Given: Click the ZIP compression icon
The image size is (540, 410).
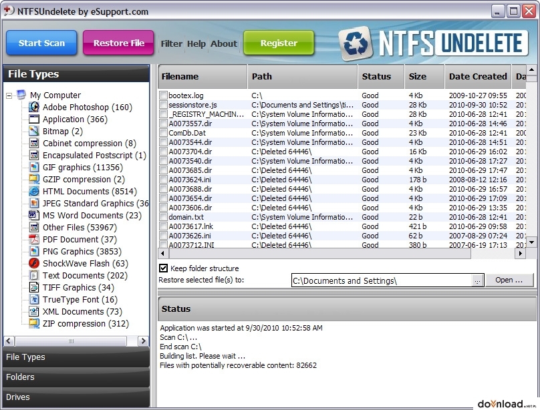Looking at the screenshot, I should [x=33, y=324].
